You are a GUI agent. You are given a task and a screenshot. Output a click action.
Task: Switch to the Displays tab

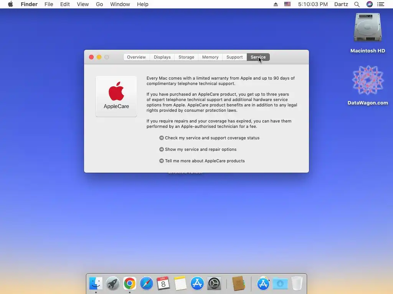point(162,57)
